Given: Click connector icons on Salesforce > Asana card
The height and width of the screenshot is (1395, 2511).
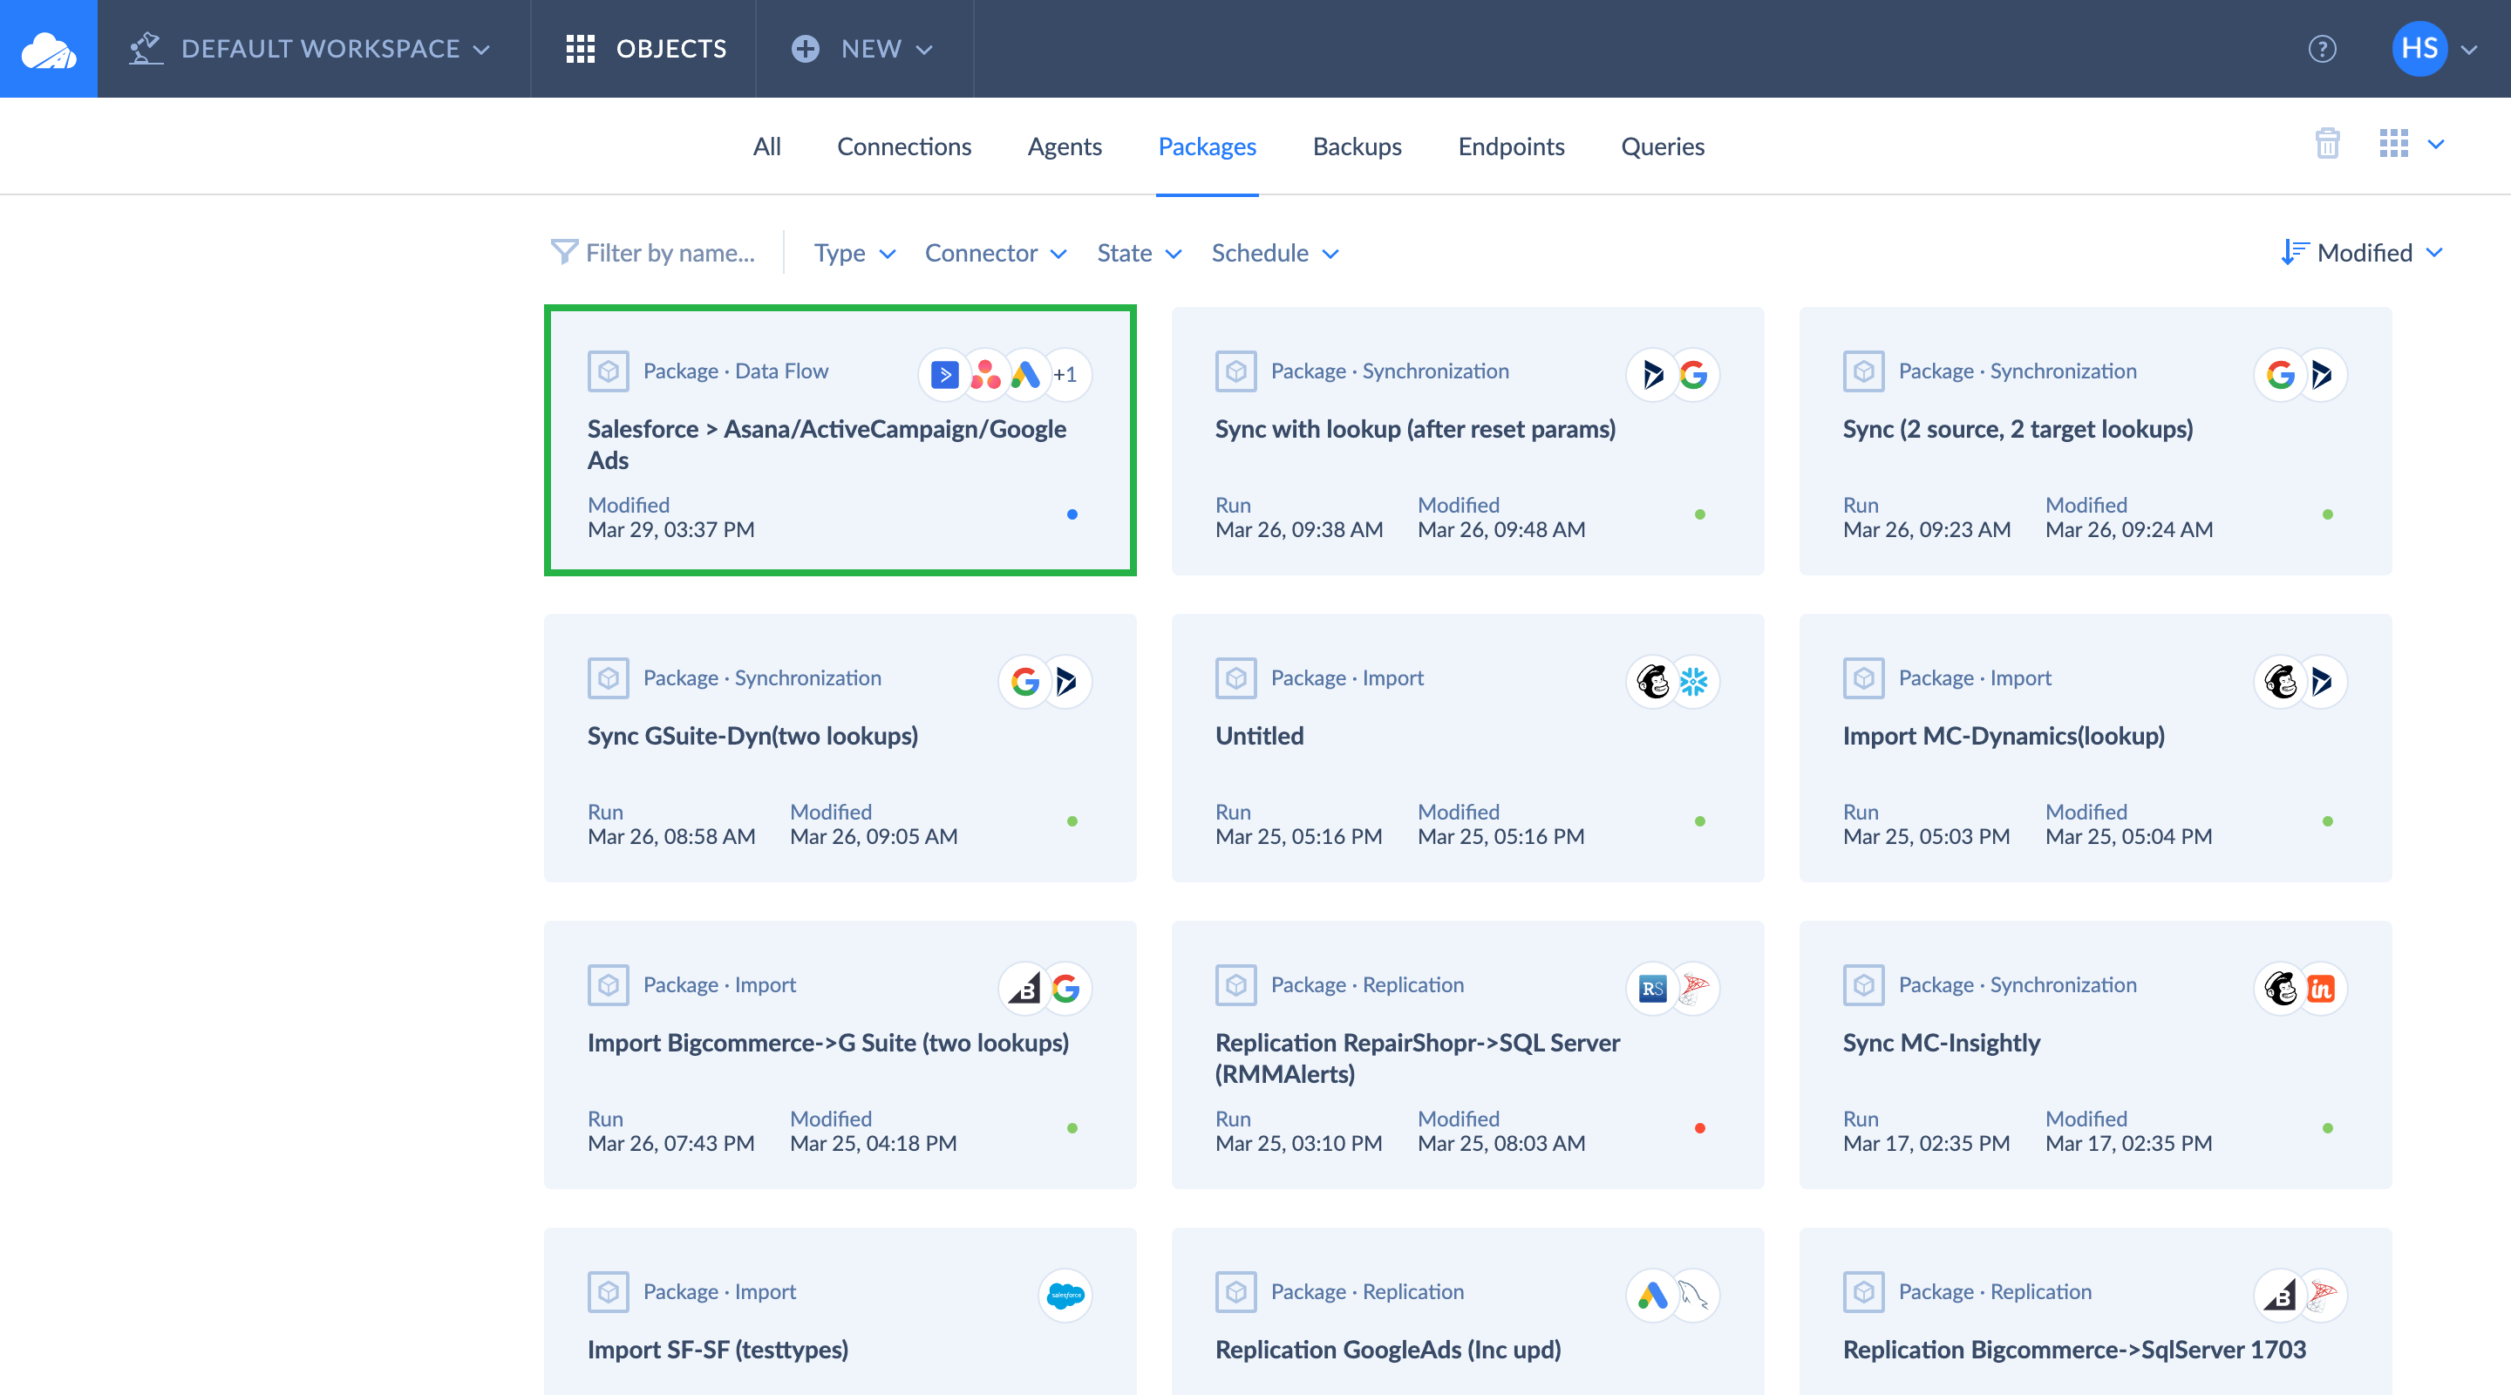Looking at the screenshot, I should (x=1005, y=374).
